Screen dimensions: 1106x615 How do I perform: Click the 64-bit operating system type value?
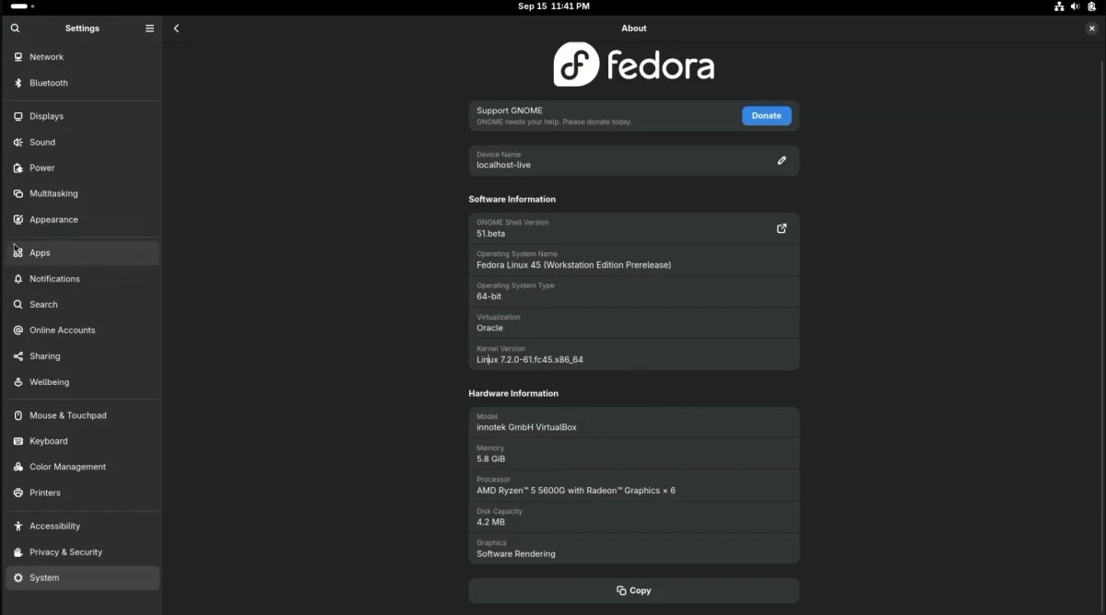coord(488,296)
